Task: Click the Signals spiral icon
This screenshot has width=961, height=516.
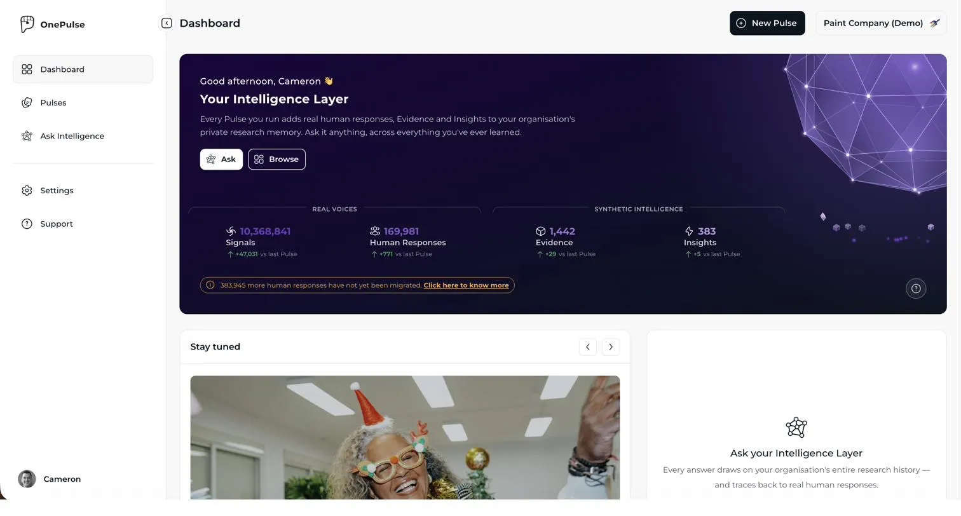Action: point(231,231)
